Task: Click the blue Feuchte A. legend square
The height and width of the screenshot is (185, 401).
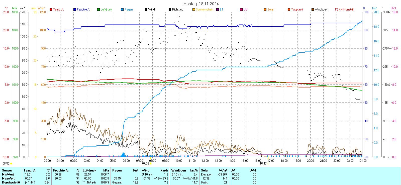Action: tap(75, 9)
